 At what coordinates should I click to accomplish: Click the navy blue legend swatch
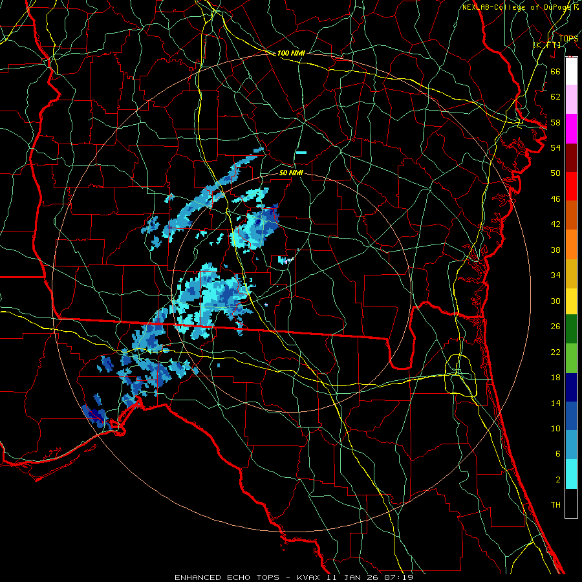click(571, 387)
